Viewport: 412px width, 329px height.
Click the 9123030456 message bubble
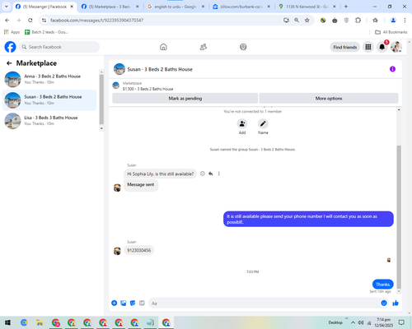[x=138, y=250]
